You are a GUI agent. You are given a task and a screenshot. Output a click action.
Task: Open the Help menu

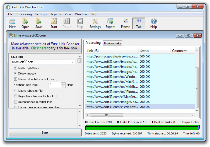tap(94, 14)
